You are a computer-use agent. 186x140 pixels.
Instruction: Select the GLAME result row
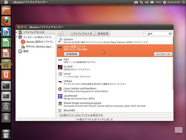pyautogui.click(x=115, y=68)
